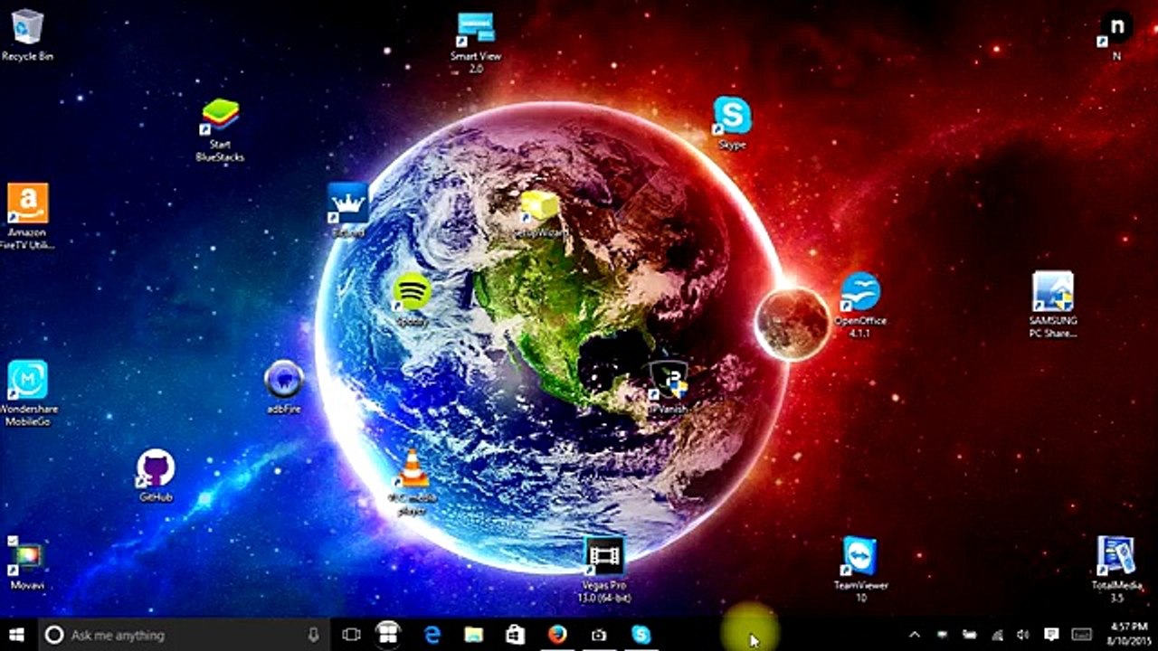The width and height of the screenshot is (1158, 651).
Task: Open Spotify desktop icon
Action: coord(412,299)
